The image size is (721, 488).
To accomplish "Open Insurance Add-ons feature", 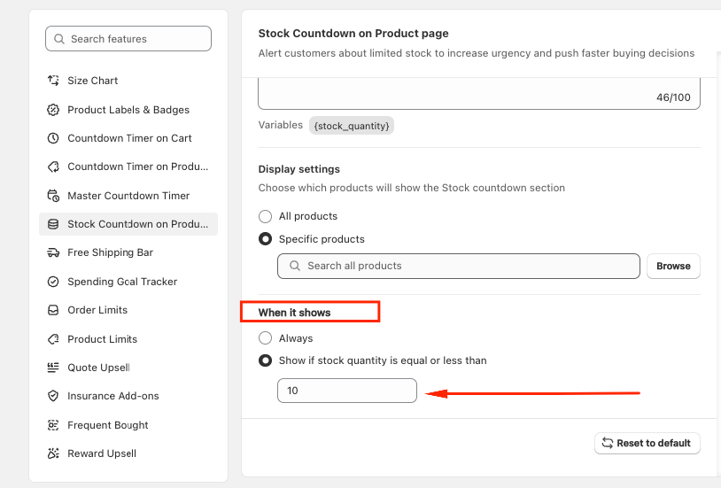I will pyautogui.click(x=128, y=396).
